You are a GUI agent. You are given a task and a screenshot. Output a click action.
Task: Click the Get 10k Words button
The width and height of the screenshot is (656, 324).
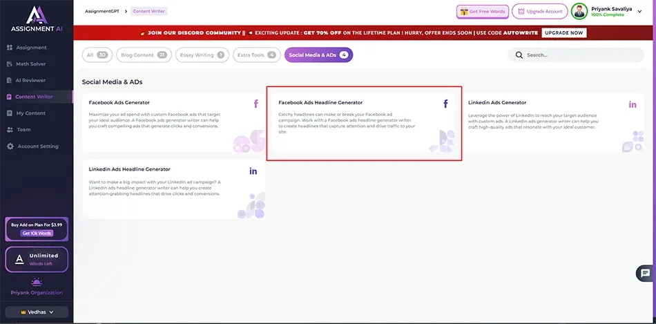tap(37, 234)
